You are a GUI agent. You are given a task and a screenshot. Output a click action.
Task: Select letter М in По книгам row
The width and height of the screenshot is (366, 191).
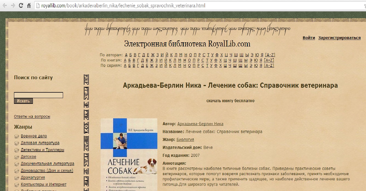tap(180, 60)
